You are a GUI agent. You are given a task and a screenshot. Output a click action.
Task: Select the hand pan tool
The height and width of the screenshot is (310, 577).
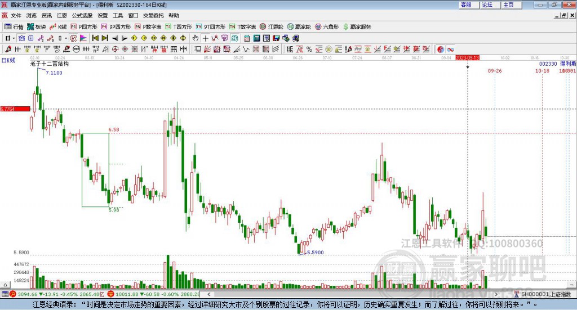pos(196,38)
